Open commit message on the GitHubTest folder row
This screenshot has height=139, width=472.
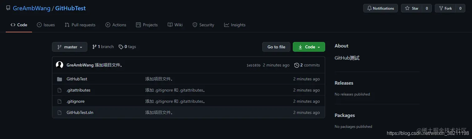pyautogui.click(x=159, y=79)
